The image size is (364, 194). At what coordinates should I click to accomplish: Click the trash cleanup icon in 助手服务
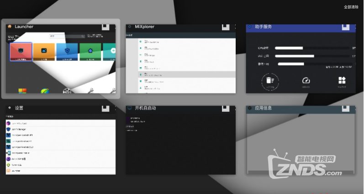pyautogui.click(x=269, y=81)
